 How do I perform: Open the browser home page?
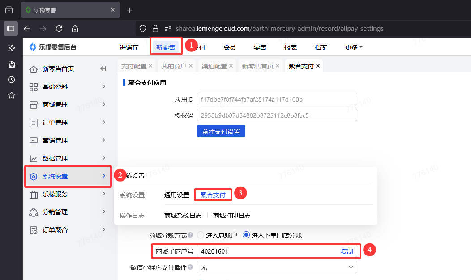[x=75, y=29]
